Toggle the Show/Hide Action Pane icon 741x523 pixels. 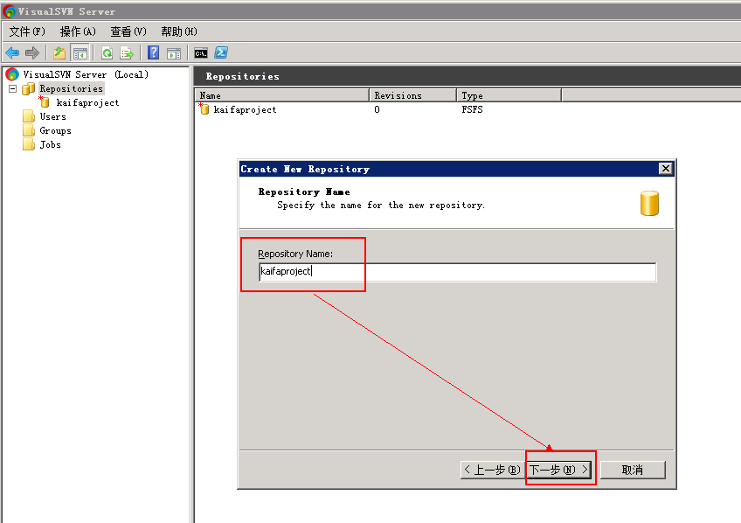tap(173, 53)
